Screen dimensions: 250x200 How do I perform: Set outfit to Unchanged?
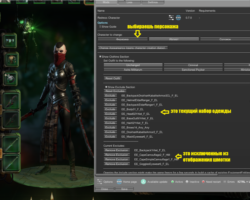[x=133, y=65]
